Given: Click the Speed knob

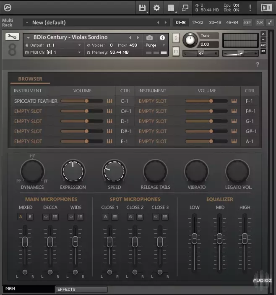Looking at the screenshot, I should pyautogui.click(x=114, y=171).
